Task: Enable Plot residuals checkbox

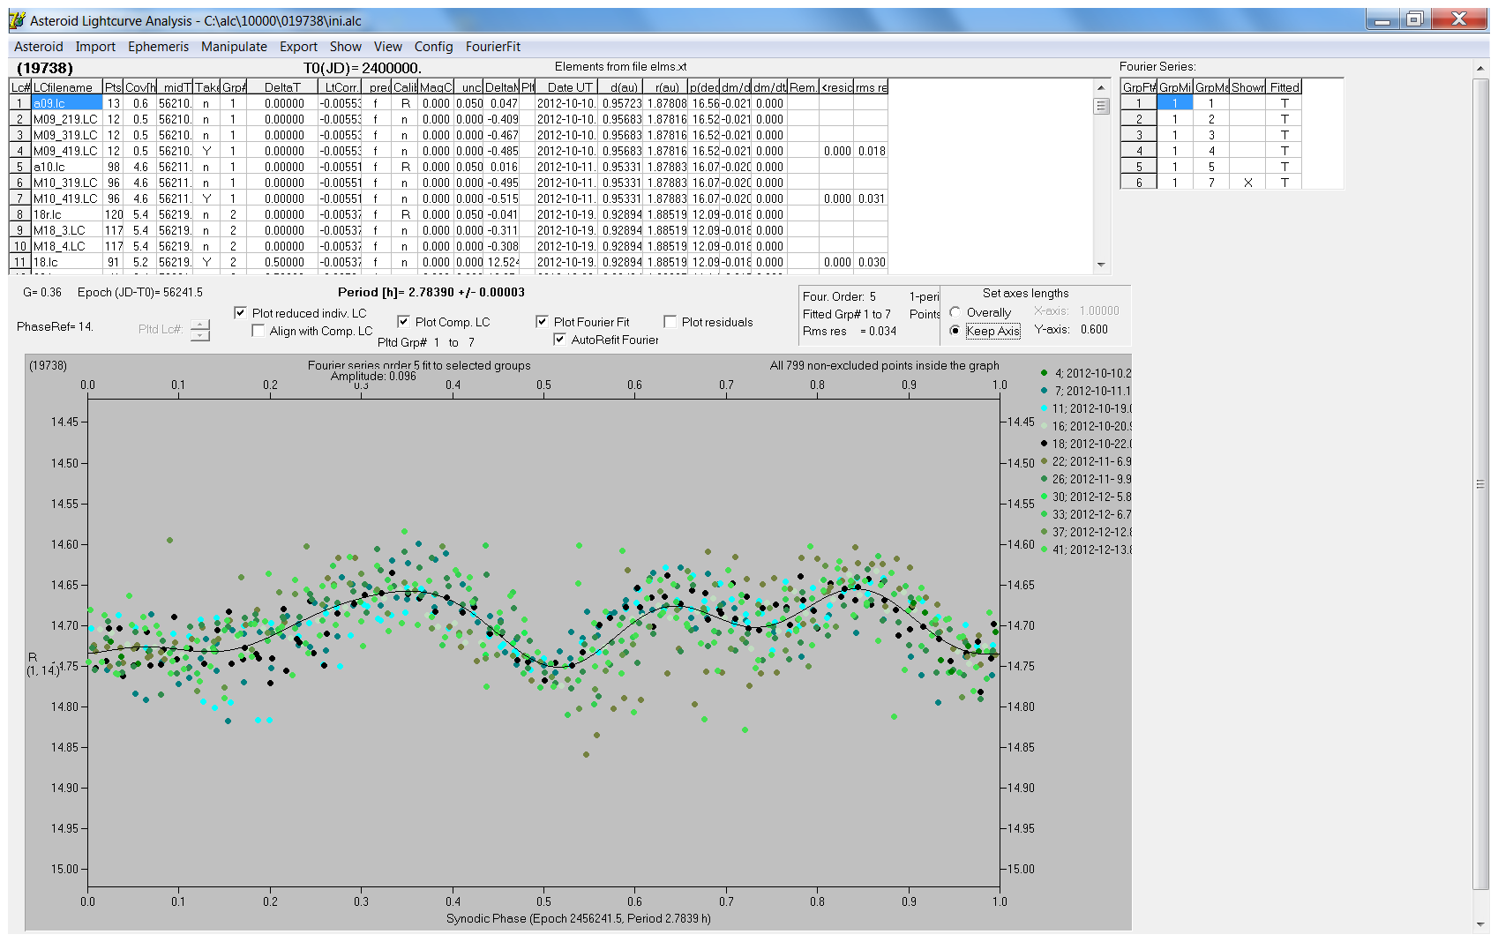Action: (670, 322)
